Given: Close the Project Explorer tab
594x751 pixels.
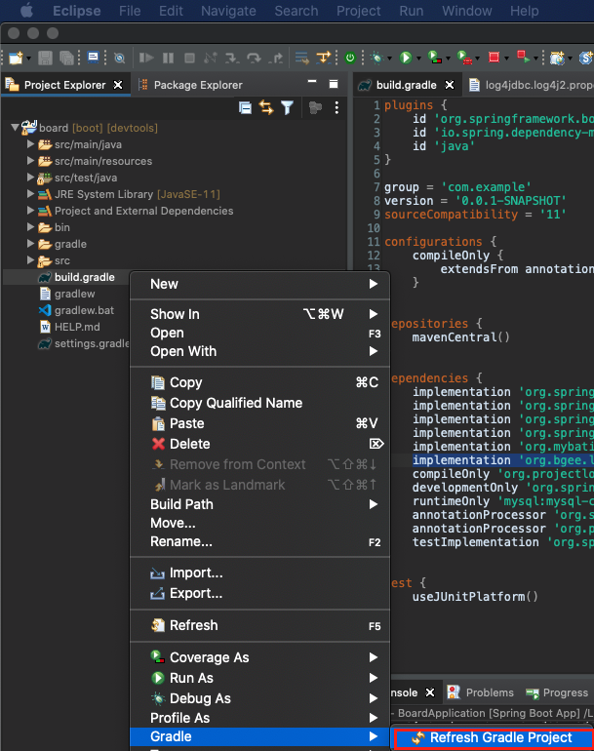Looking at the screenshot, I should pyautogui.click(x=118, y=85).
